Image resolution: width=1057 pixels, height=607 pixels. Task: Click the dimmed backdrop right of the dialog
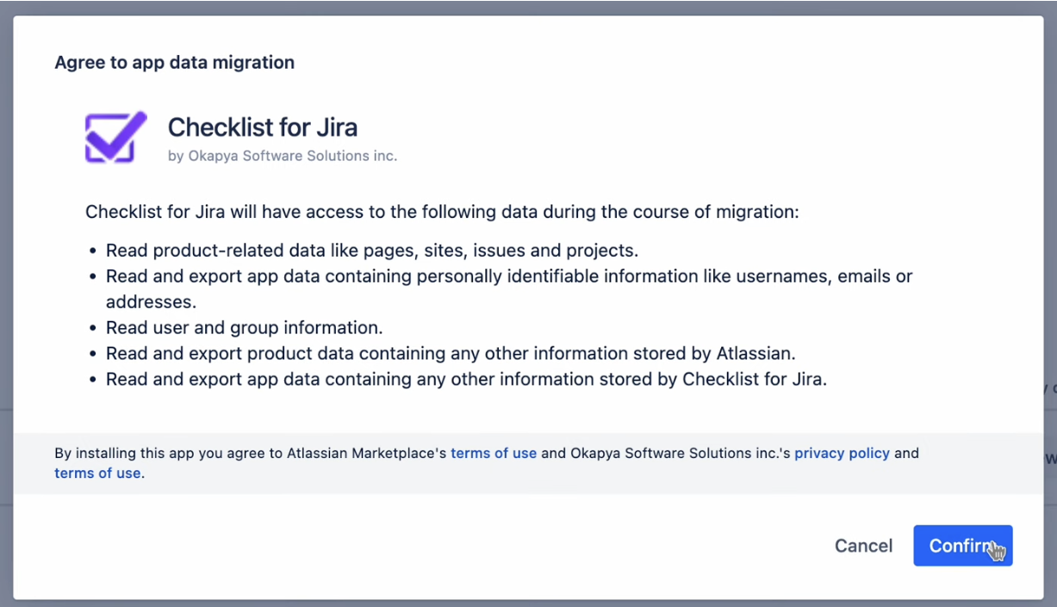[1050, 258]
